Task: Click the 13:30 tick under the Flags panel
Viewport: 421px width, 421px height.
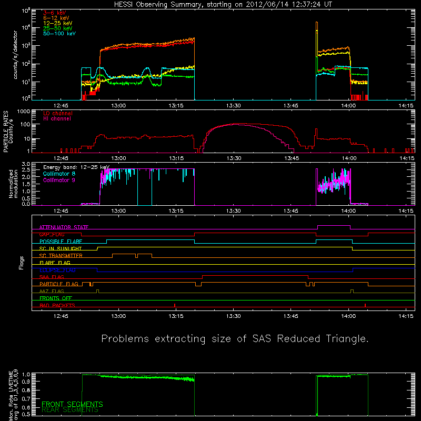Action: (x=233, y=316)
